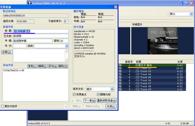The height and width of the screenshot is (126, 195).
Task: Select CD Track 04 in playlist
Action: 152,75
